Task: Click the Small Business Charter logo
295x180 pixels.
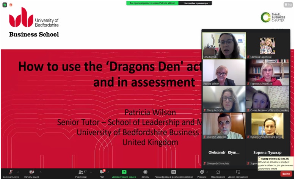Action: [273, 17]
